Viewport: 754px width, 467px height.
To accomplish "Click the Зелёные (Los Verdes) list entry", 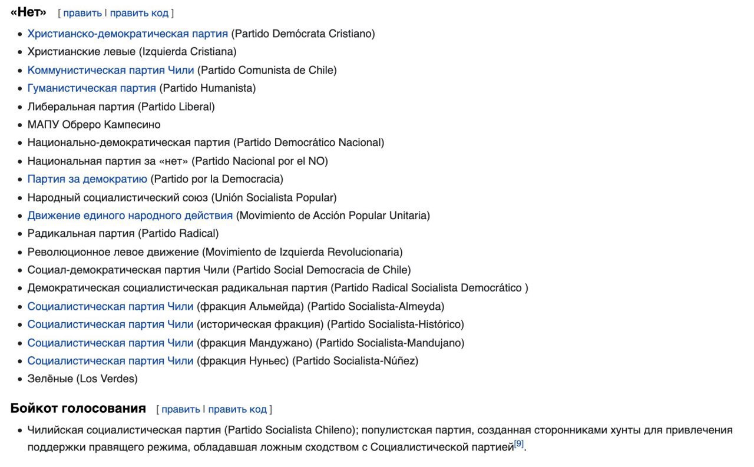I will pos(82,379).
